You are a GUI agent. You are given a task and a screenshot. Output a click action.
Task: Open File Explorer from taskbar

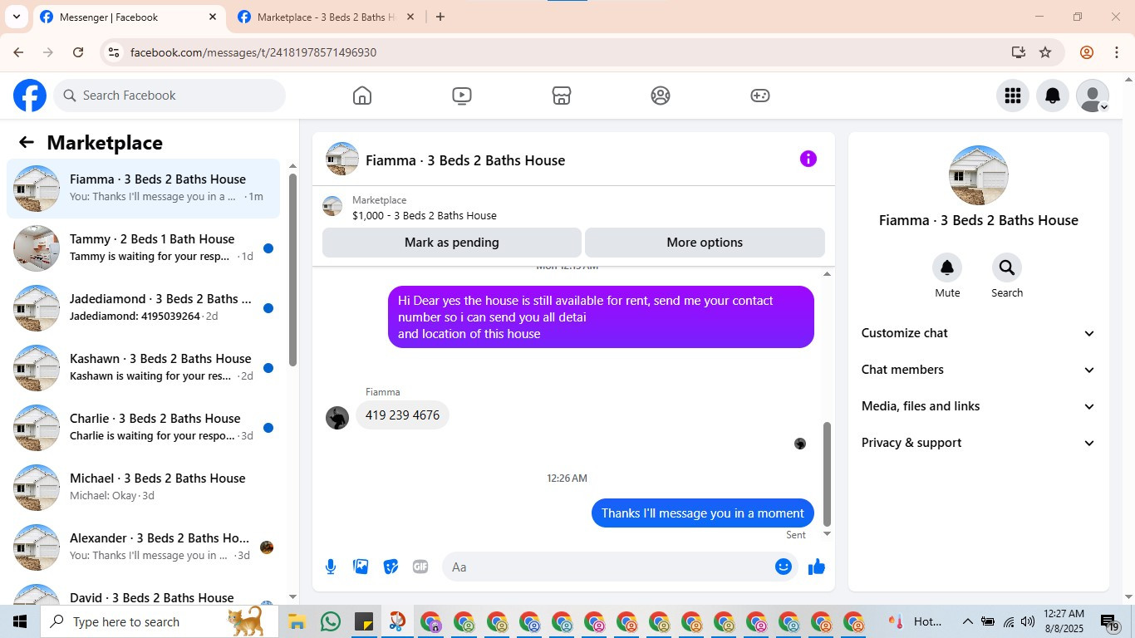click(297, 621)
